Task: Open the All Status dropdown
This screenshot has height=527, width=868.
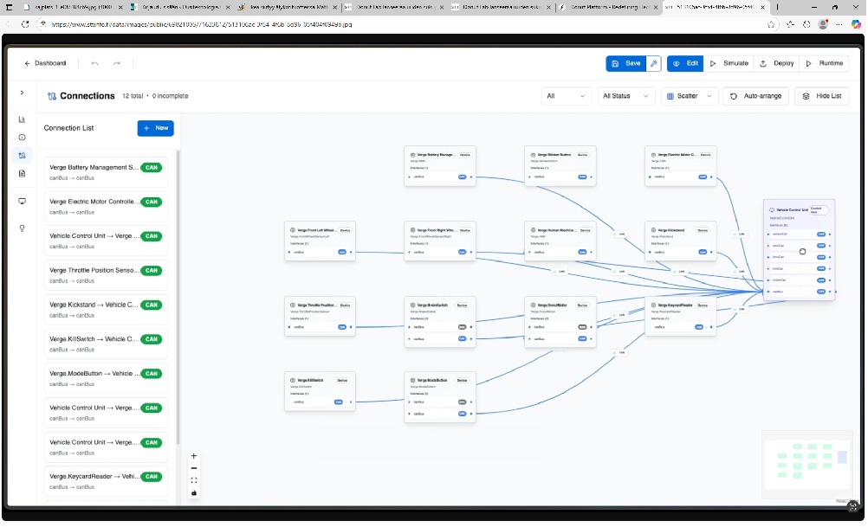Action: [x=624, y=96]
